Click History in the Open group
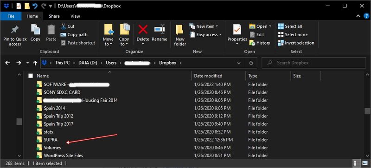Image resolution: width=371 pixels, height=168 pixels. click(260, 43)
